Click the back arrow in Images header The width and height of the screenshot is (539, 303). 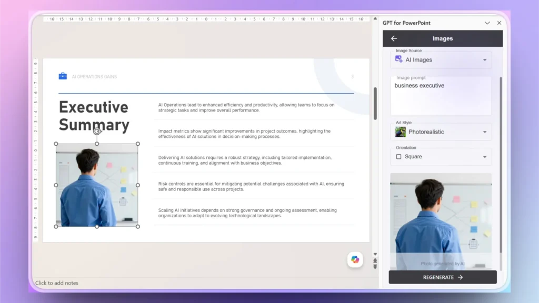pos(394,38)
